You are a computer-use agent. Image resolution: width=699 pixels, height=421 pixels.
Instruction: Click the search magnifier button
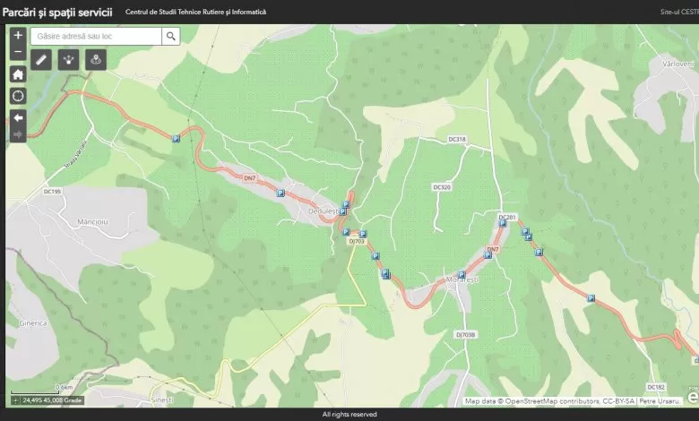[x=171, y=36]
